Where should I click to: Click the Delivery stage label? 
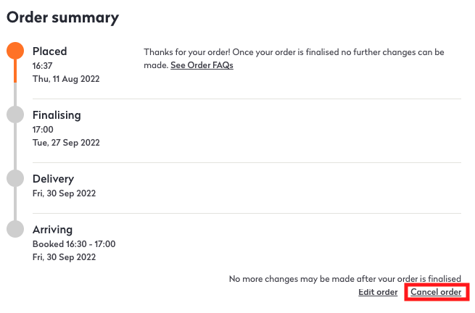(x=53, y=178)
